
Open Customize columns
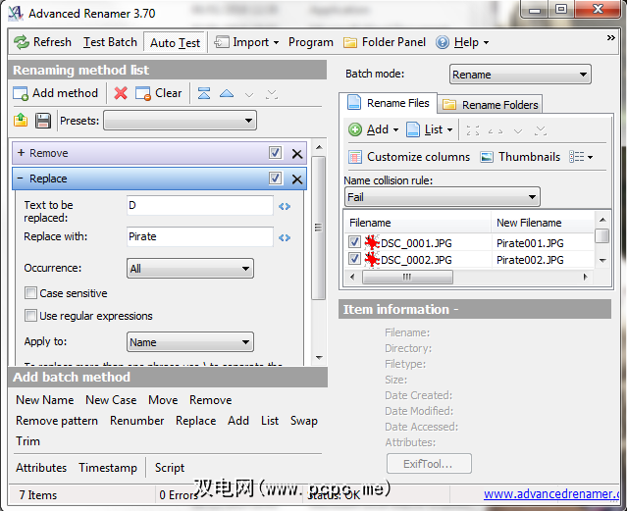coord(409,157)
